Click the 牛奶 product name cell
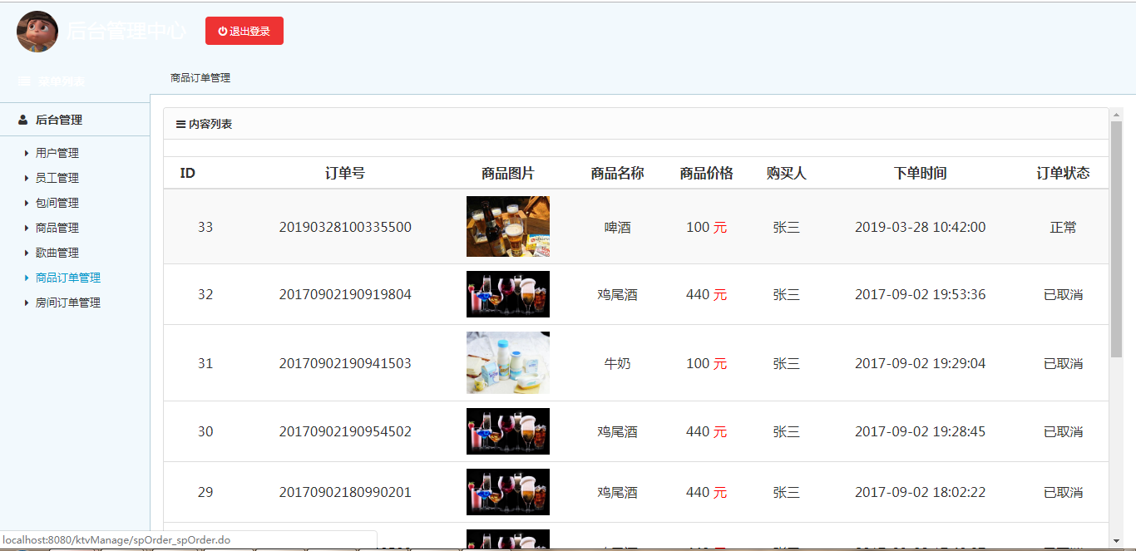1136x551 pixels. pyautogui.click(x=617, y=363)
